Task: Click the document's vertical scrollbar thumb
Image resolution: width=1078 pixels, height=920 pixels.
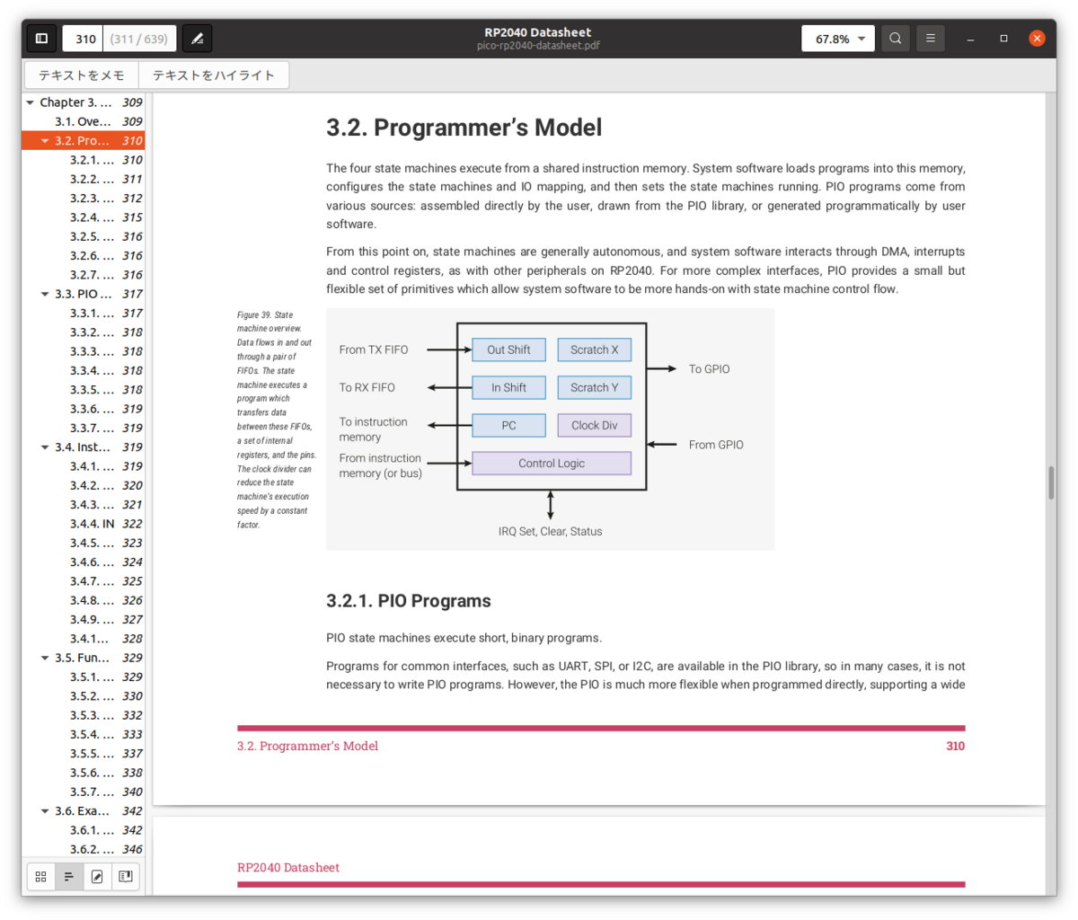Action: tap(1051, 483)
